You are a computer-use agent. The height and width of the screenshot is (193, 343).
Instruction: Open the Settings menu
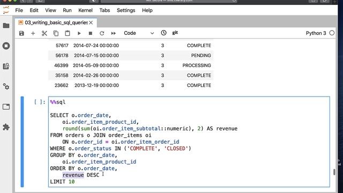(x=126, y=10)
